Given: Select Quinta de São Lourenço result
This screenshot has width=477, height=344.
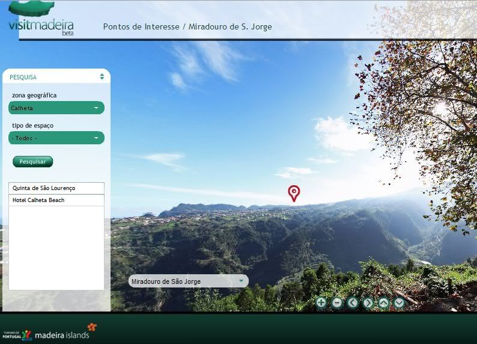Looking at the screenshot, I should click(x=56, y=188).
